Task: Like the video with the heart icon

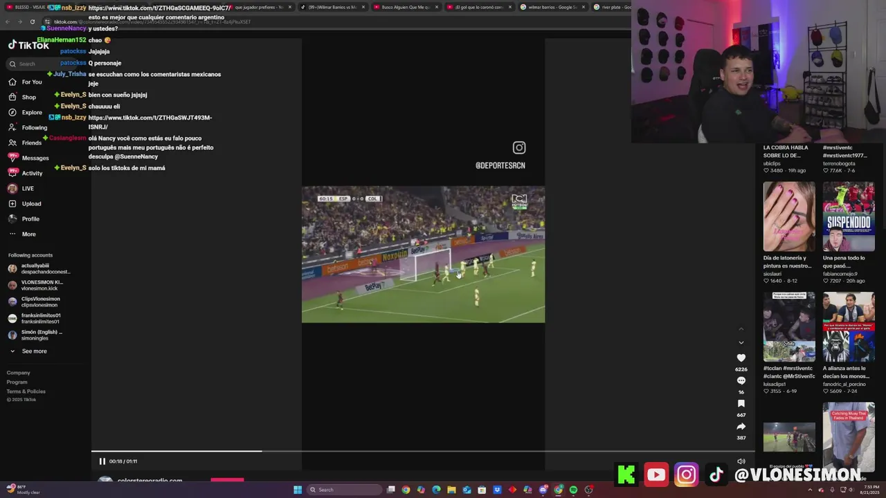Action: (741, 358)
